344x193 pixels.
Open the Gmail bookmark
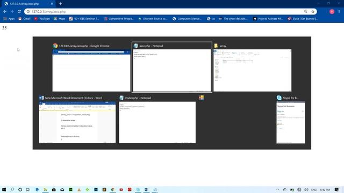coord(24,19)
